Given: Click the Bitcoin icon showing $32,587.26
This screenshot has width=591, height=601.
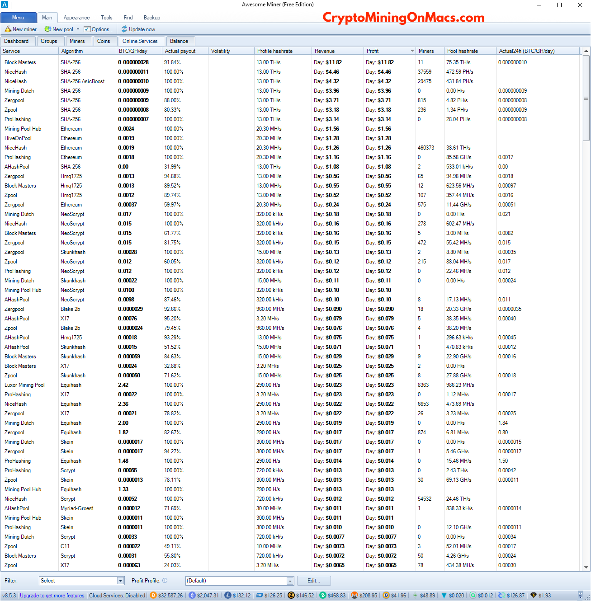Looking at the screenshot, I should point(153,596).
